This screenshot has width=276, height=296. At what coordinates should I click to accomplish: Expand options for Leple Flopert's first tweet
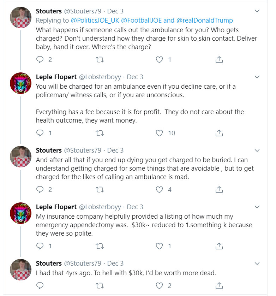(x=257, y=77)
